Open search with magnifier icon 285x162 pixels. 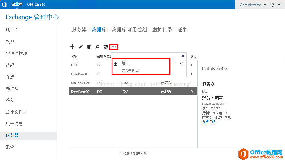tap(97, 47)
